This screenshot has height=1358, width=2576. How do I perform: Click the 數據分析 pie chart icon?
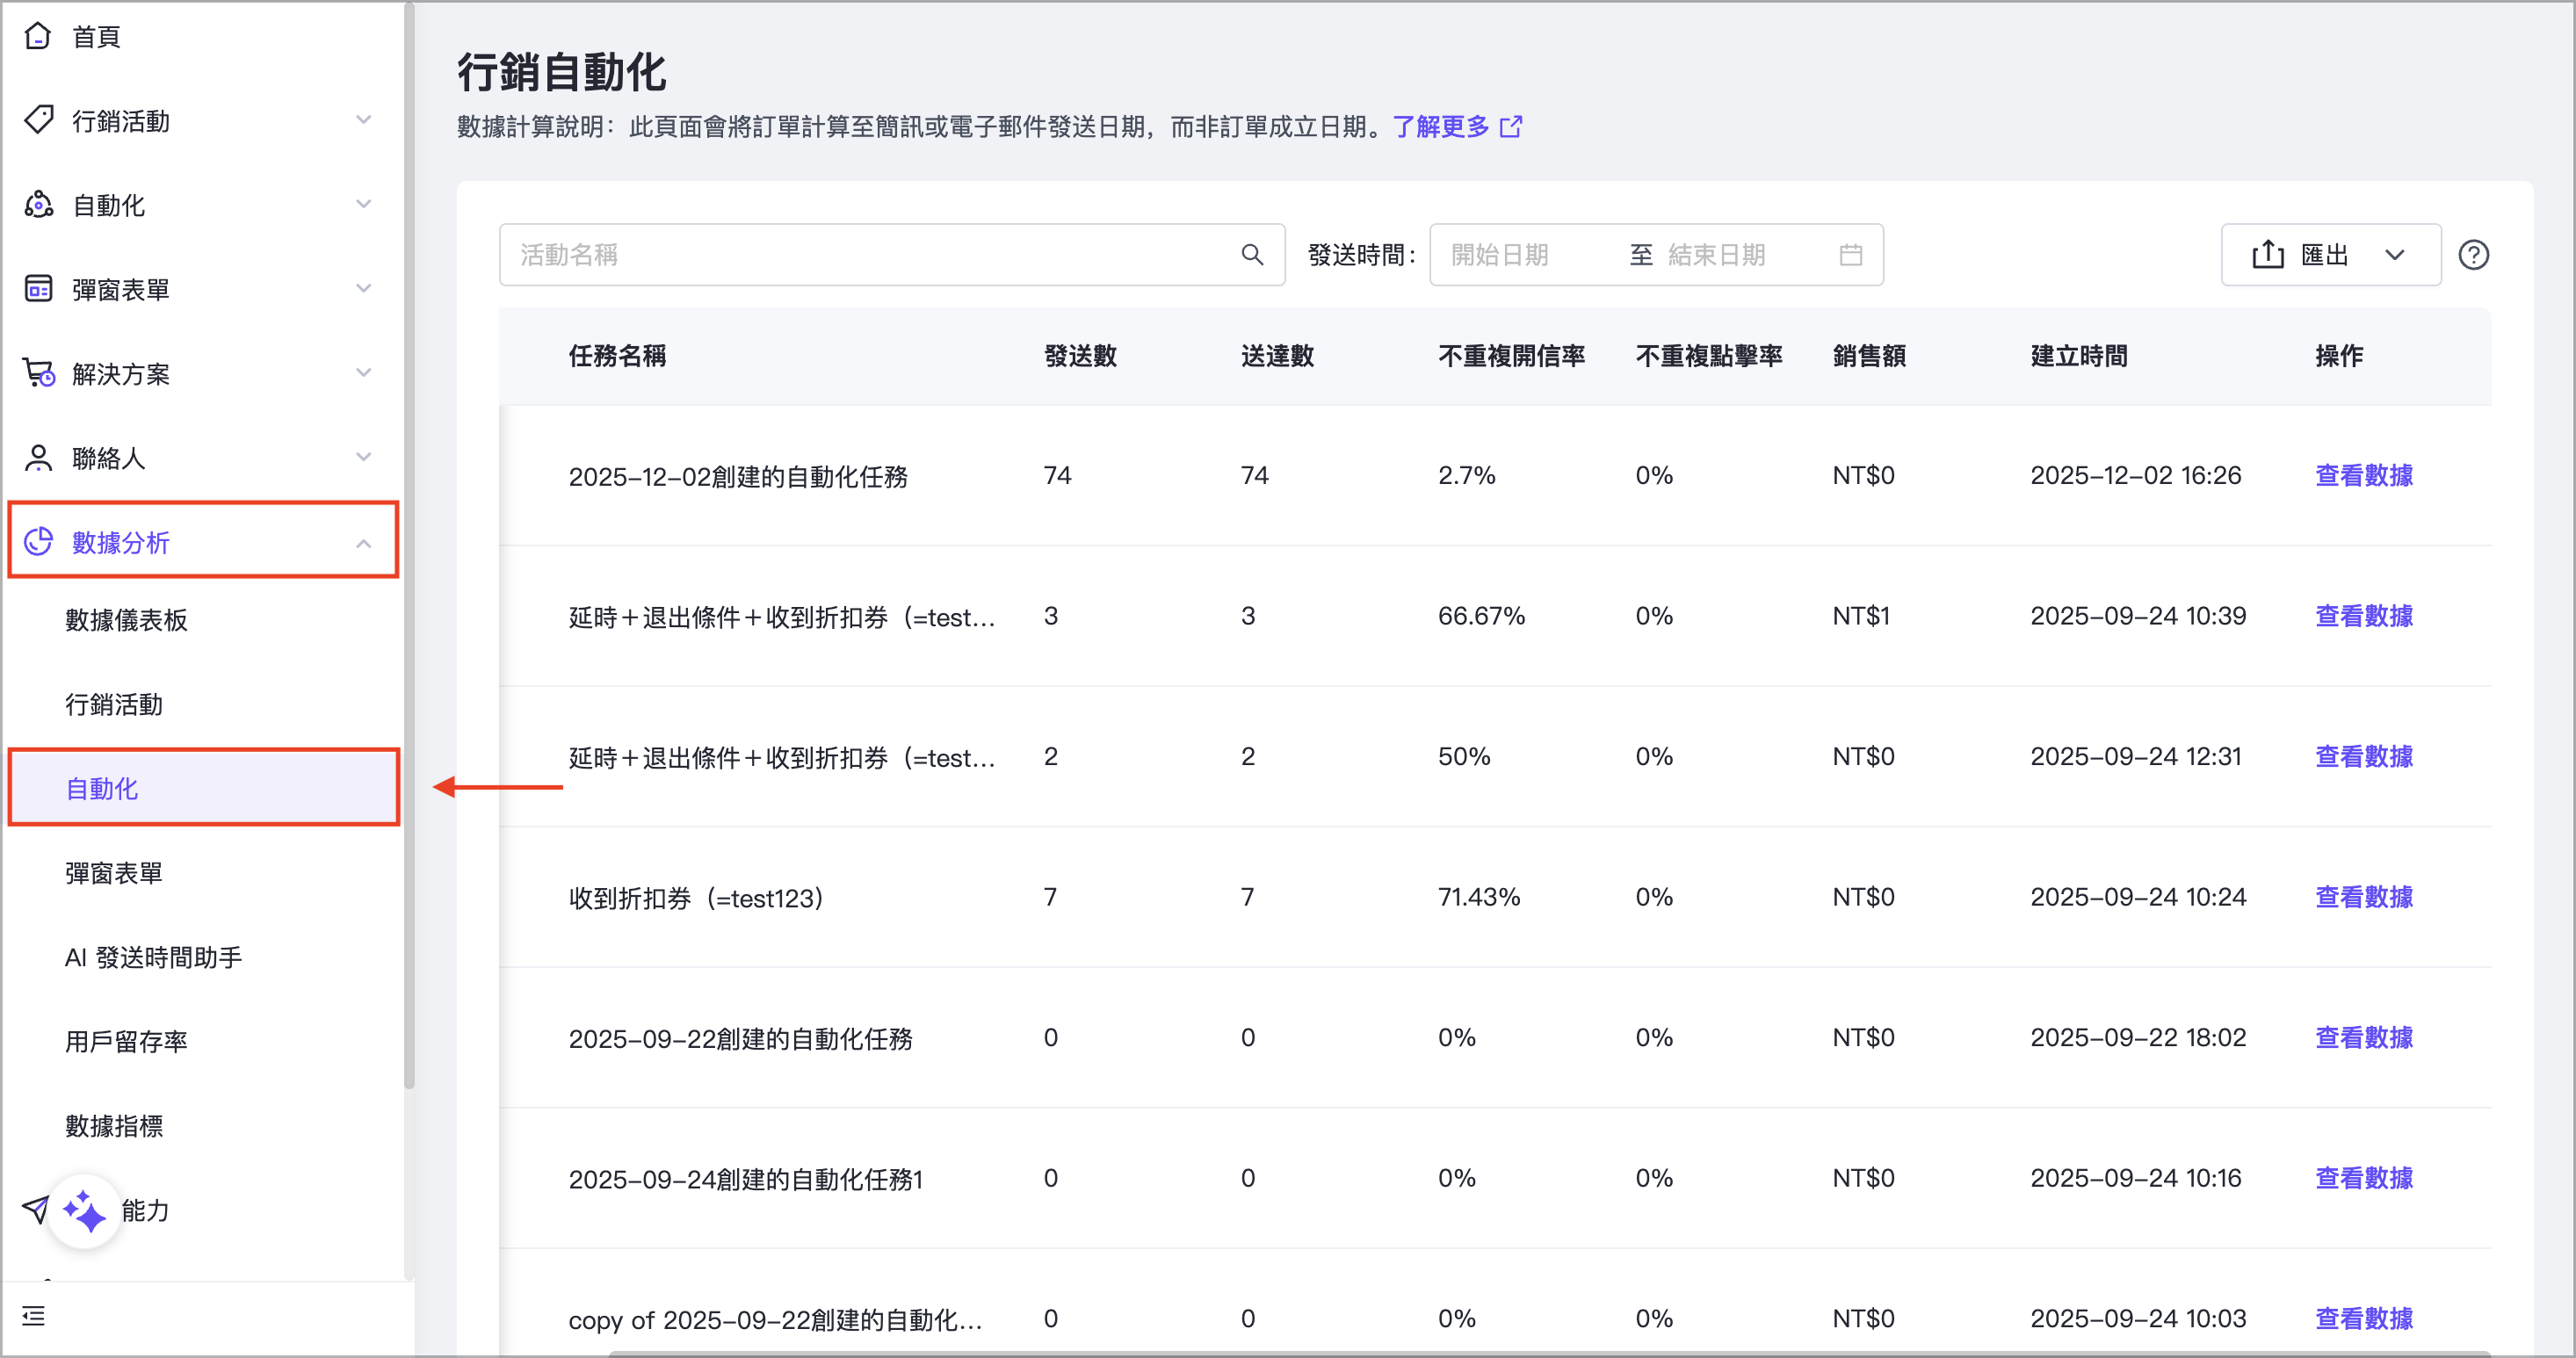[x=38, y=541]
